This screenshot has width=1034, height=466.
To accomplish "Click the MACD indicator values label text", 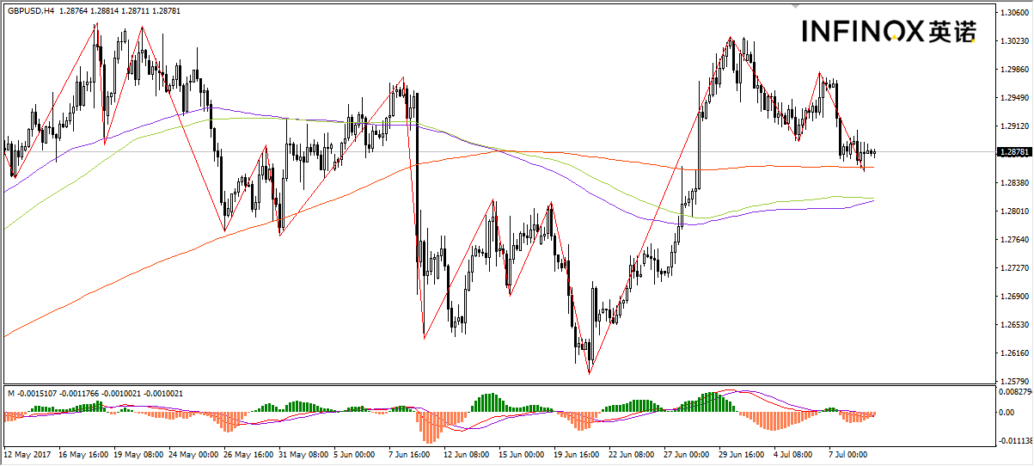I will (x=95, y=393).
